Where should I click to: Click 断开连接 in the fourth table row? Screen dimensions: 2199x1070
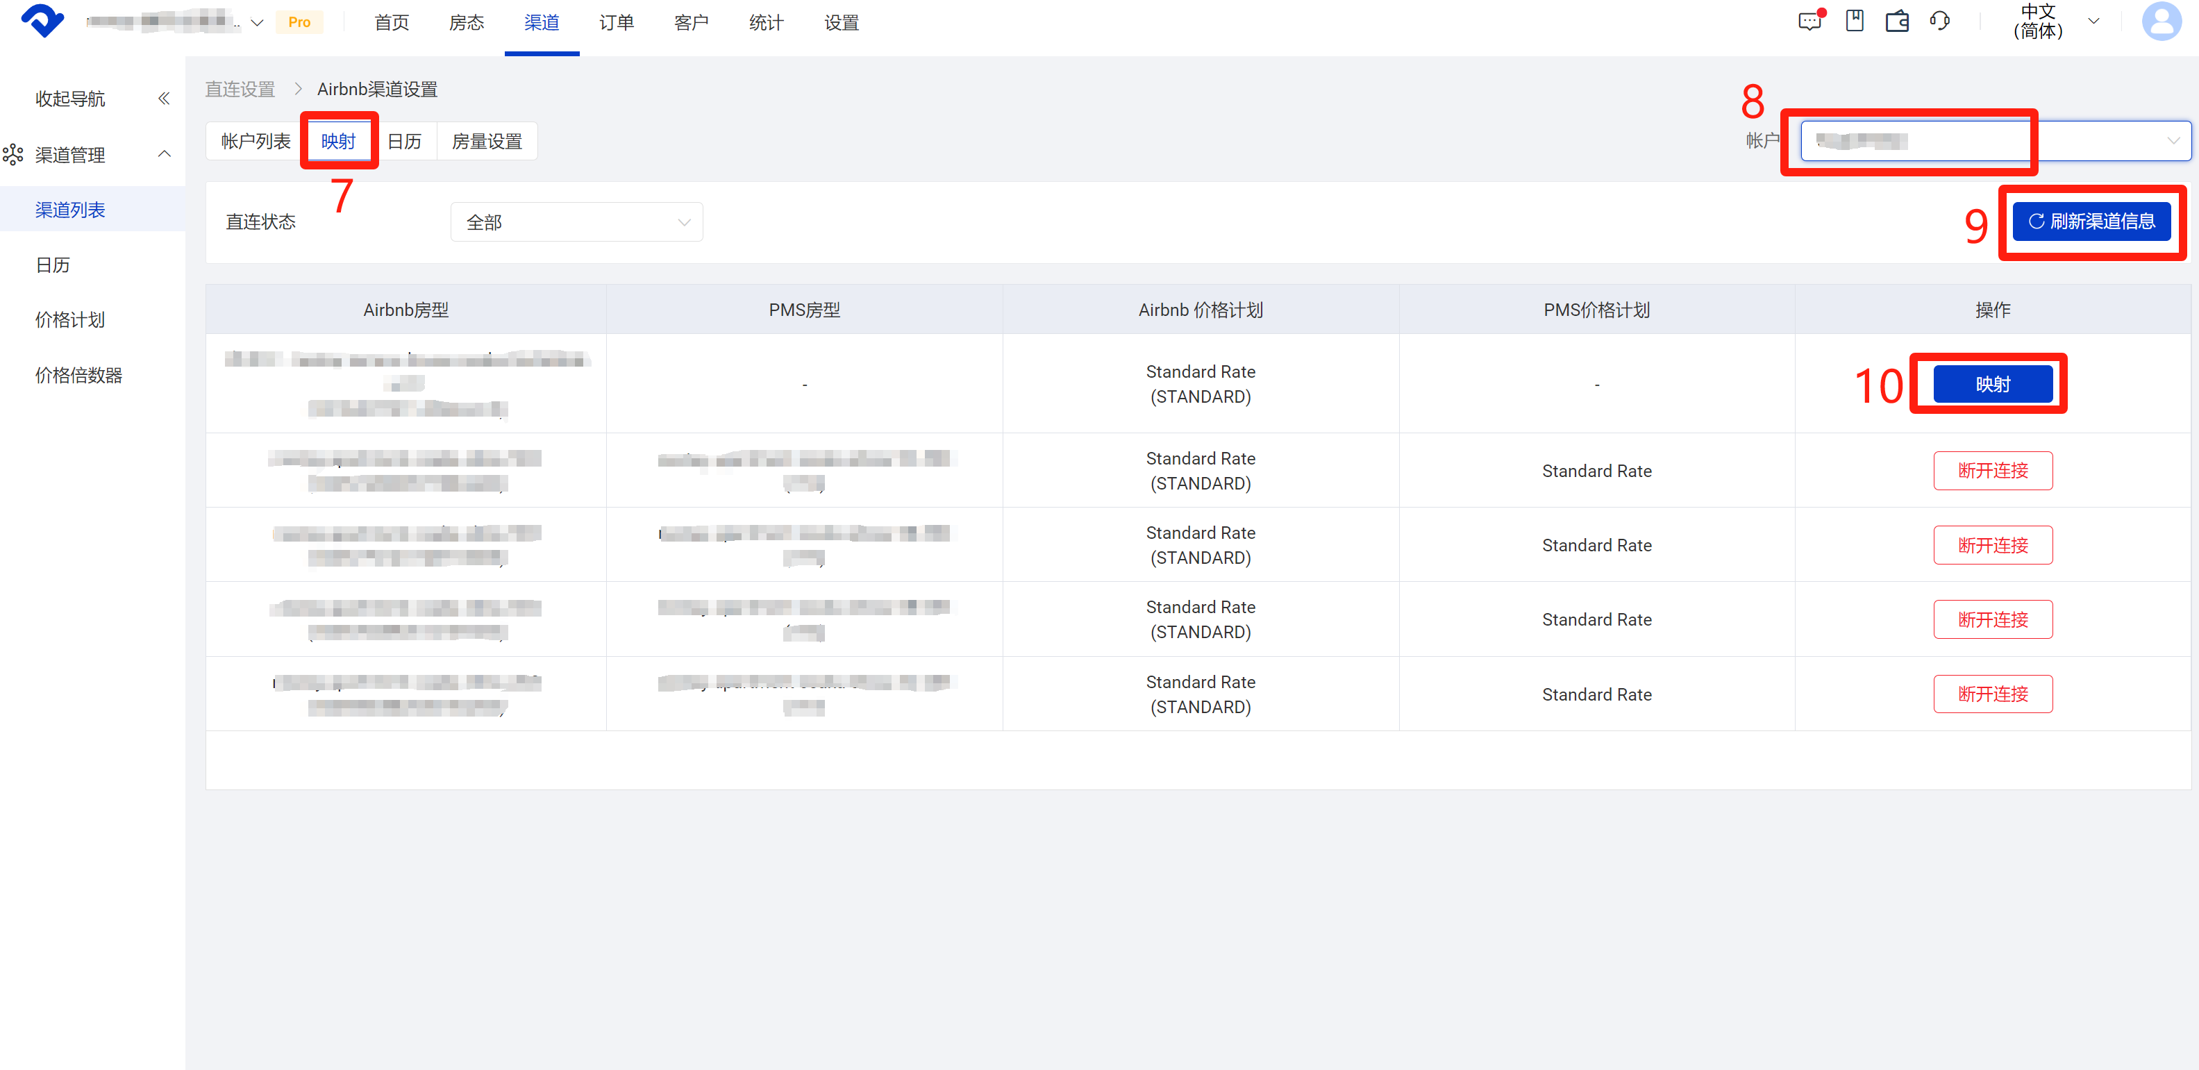point(1992,619)
